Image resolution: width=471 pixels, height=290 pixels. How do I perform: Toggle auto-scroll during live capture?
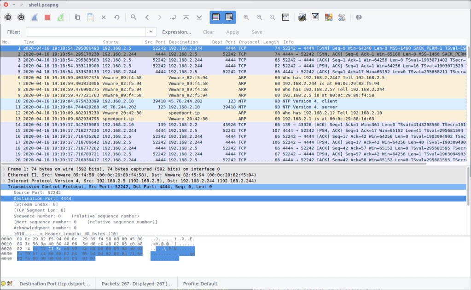coord(229,17)
